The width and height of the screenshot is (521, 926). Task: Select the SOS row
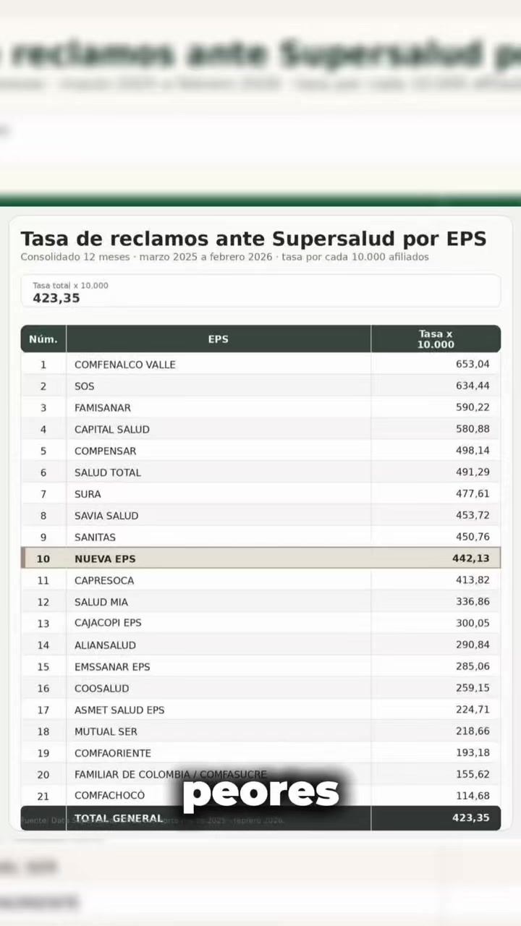(x=260, y=386)
